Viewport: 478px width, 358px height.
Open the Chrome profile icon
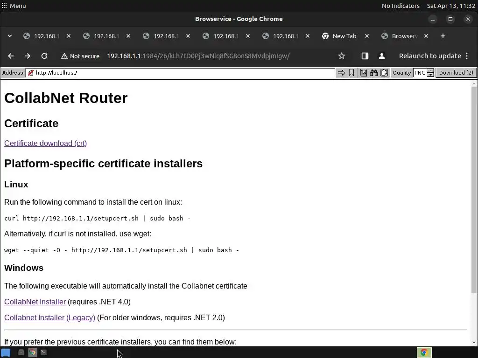[x=382, y=56]
